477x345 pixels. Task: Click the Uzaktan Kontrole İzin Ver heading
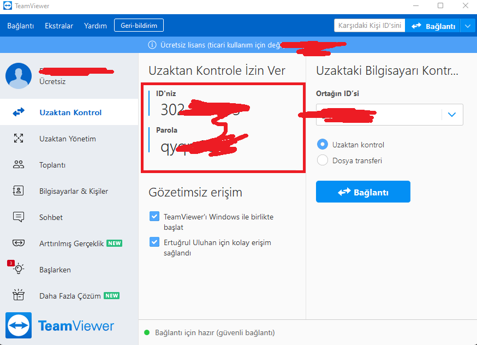[x=217, y=70]
